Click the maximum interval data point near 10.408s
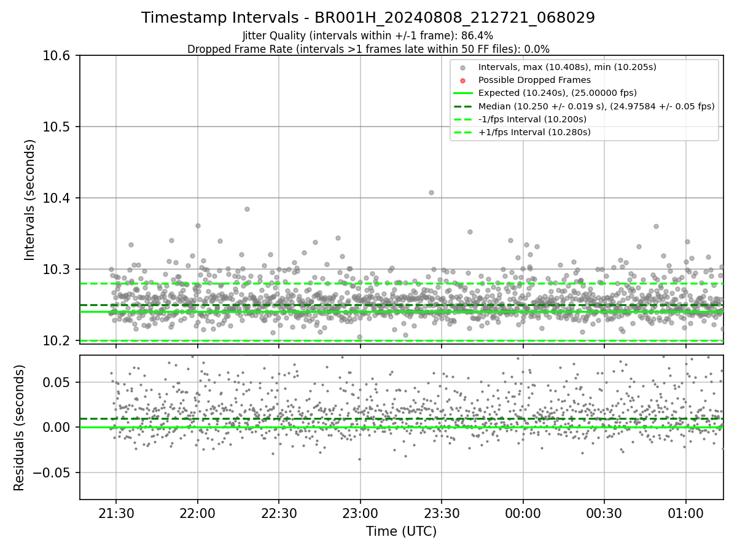Viewport: 737px width, 553px height. point(431,192)
